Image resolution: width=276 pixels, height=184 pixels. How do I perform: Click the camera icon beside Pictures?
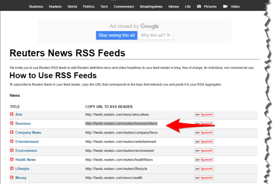(x=199, y=6)
